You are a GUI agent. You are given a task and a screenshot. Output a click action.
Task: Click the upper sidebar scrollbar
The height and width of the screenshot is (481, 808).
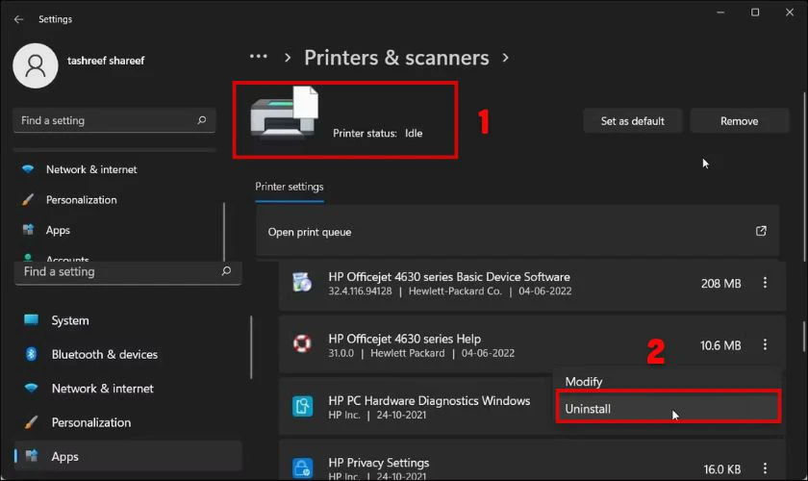[x=223, y=232]
